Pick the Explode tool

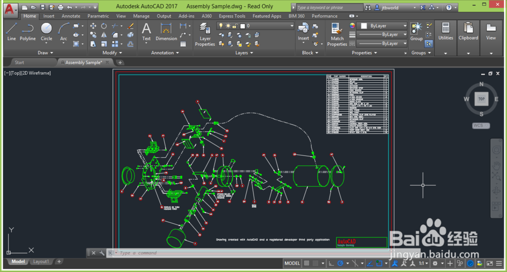[x=131, y=35]
